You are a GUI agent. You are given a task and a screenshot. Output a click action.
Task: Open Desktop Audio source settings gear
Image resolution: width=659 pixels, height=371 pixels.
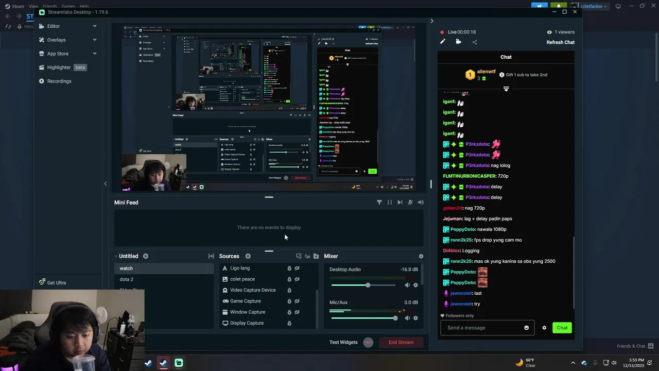click(x=416, y=285)
